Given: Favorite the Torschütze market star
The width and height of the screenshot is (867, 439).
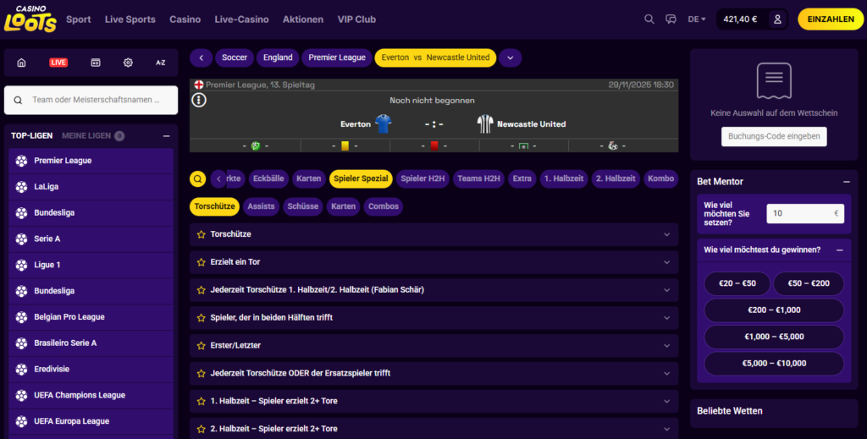Looking at the screenshot, I should tap(202, 234).
